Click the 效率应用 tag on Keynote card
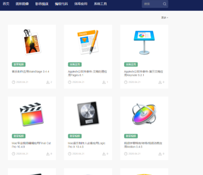Image resolution: width=203 pixels, height=175 pixels. coord(131,64)
